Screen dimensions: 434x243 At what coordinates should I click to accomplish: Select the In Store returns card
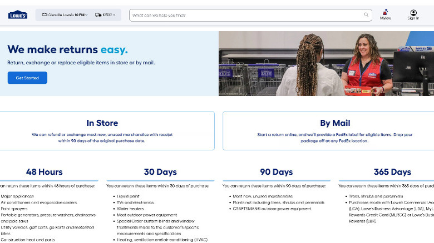click(x=107, y=131)
